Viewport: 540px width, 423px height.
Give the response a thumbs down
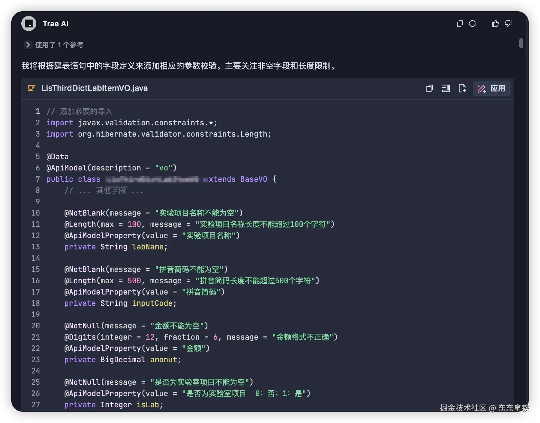pyautogui.click(x=508, y=23)
